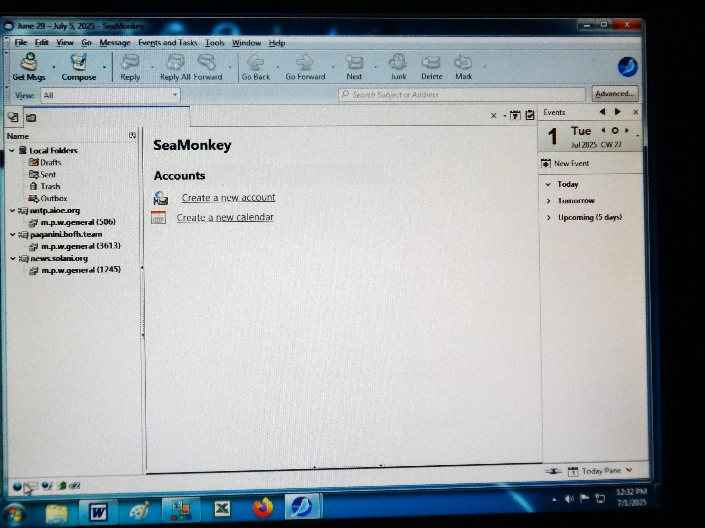Open Mail & Newsgroups status bar icon
Image resolution: width=705 pixels, height=528 pixels.
tap(32, 486)
